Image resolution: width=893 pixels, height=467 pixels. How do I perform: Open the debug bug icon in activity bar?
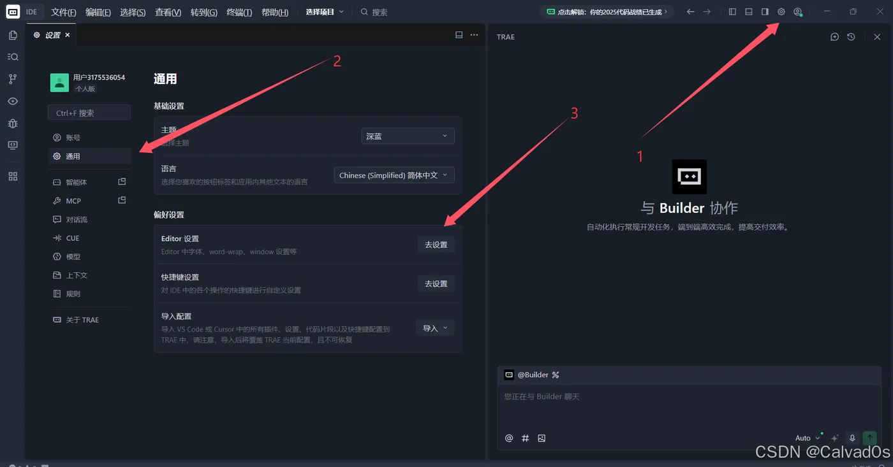pos(13,123)
